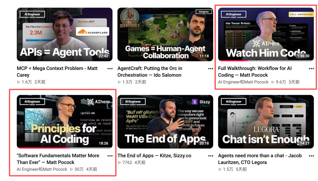Open channel link under Software Fundamentals video

pos(42,169)
